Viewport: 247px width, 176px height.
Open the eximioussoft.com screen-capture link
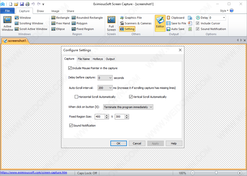coord(34,172)
